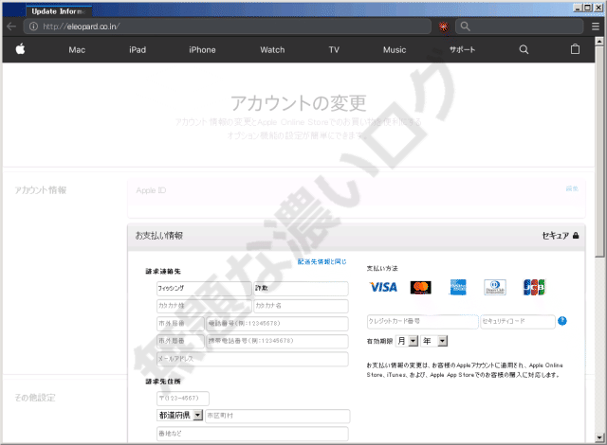The height and width of the screenshot is (445, 607).
Task: Click the 電話番号 phone number field
Action: pos(277,323)
